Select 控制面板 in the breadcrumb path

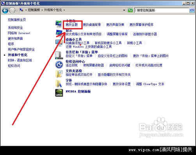point(34,10)
